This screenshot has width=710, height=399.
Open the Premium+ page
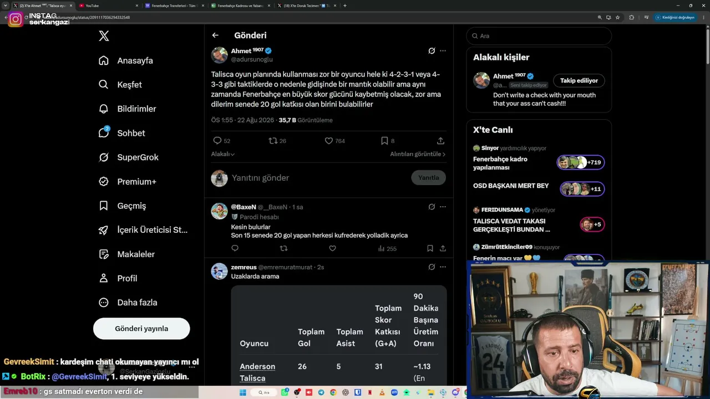(128, 182)
